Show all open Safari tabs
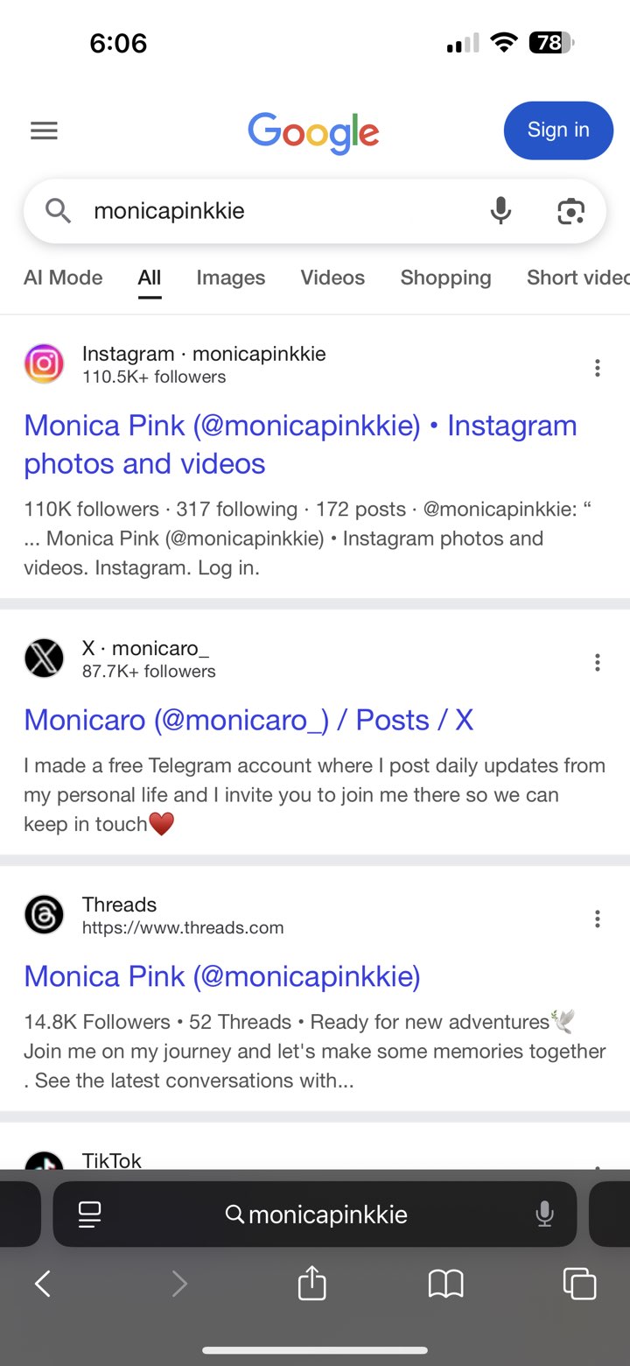This screenshot has width=630, height=1366. coord(579,1285)
